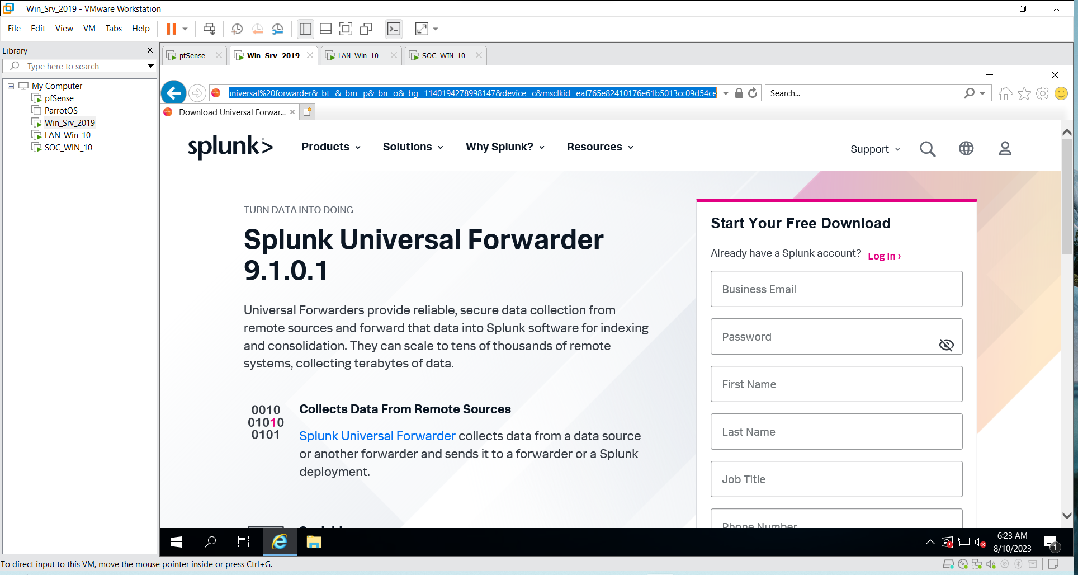Toggle password visibility eye icon
The width and height of the screenshot is (1078, 575).
[946, 345]
